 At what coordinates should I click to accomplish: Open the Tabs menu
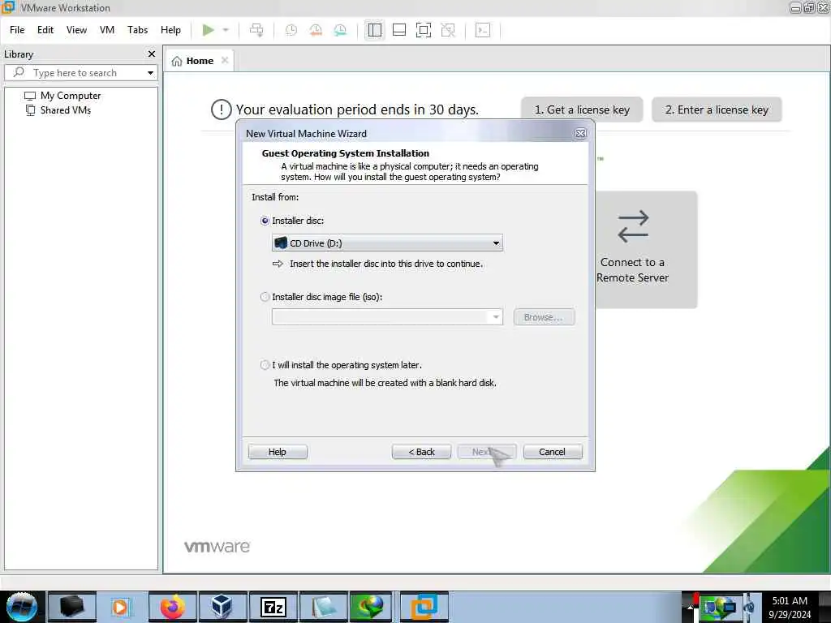pos(138,30)
